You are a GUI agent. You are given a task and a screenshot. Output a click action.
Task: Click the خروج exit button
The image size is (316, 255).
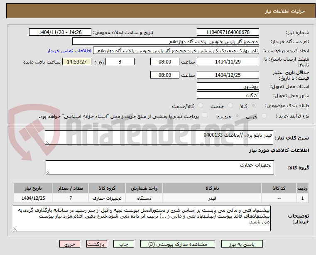coord(69,244)
